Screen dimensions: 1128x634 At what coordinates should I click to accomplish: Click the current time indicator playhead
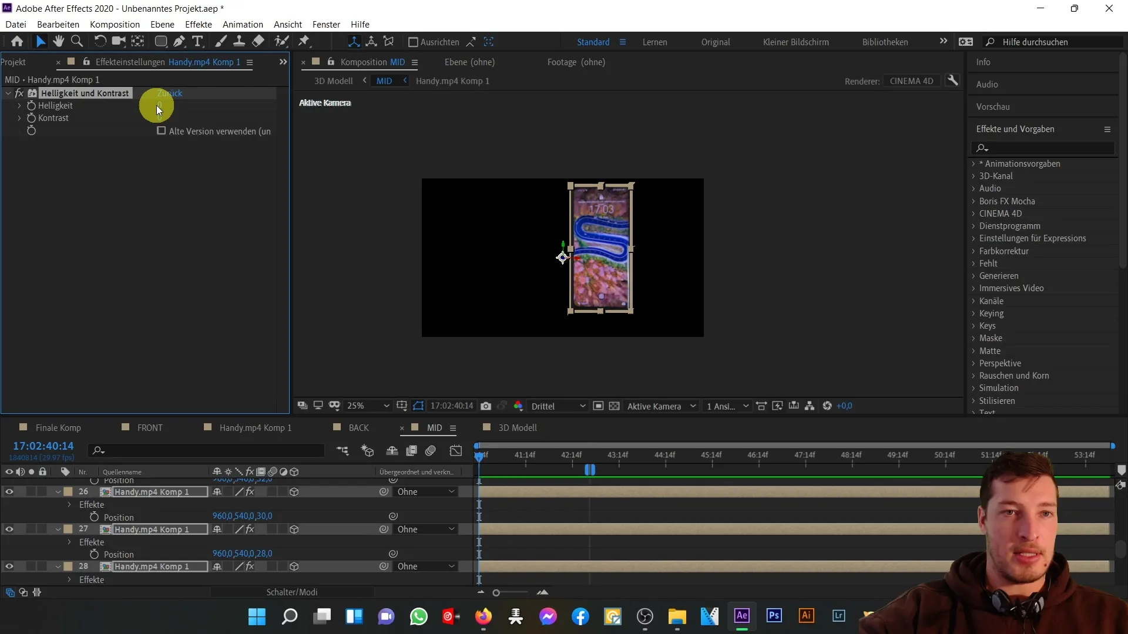(479, 456)
